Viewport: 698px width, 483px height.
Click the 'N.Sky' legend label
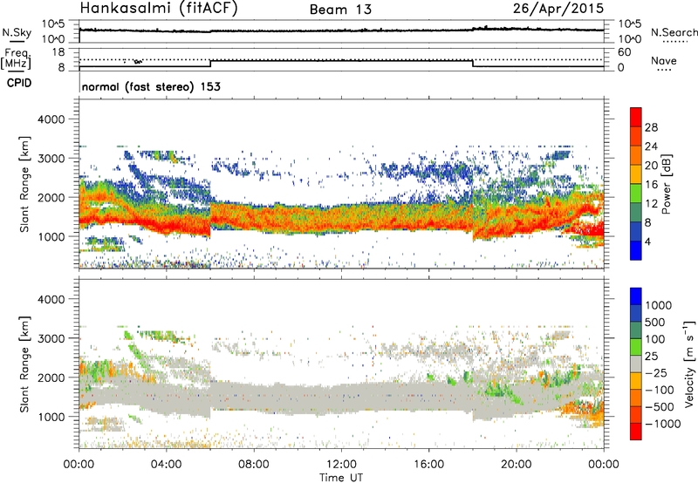17,32
